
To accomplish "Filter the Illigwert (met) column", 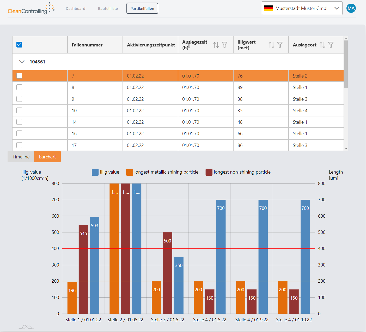I will pos(280,45).
